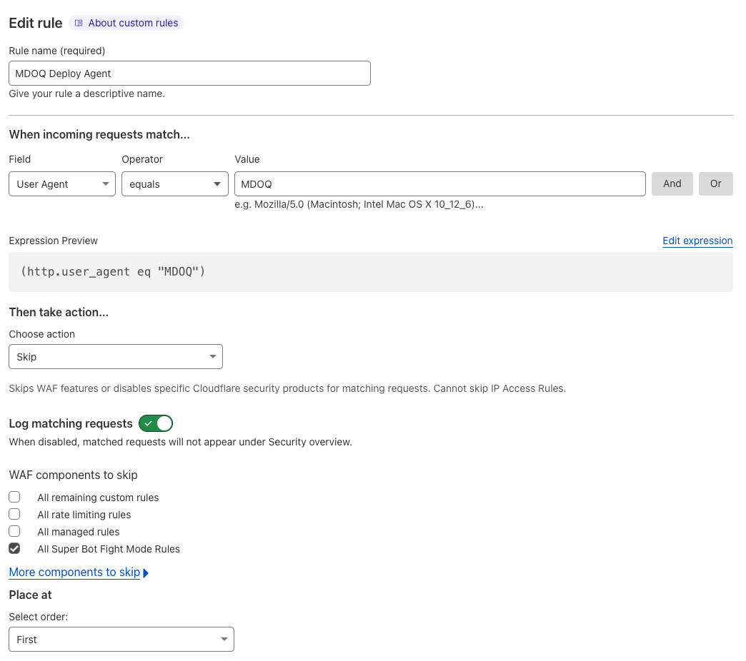Check All managed rules
The image size is (746, 661).
tap(15, 531)
